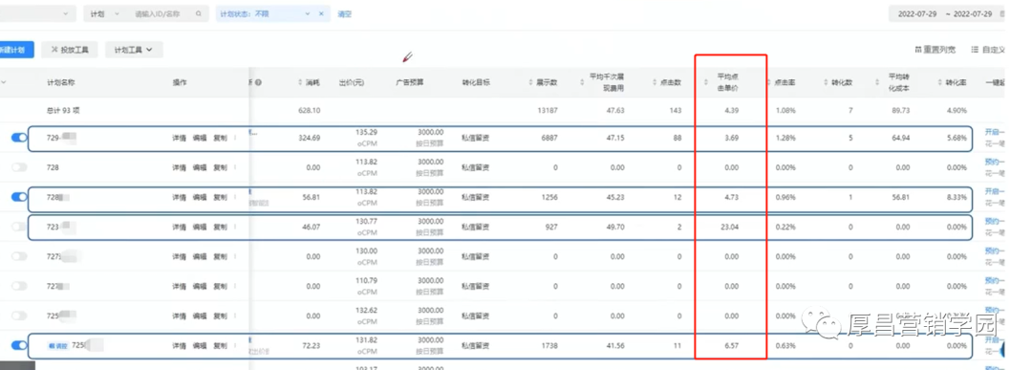
Task: Toggle the switch for plan 723
Action: (x=20, y=227)
